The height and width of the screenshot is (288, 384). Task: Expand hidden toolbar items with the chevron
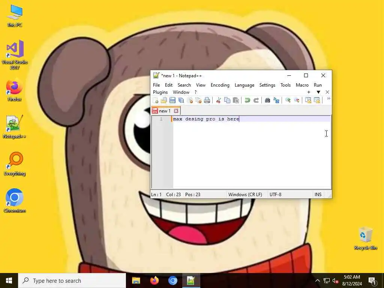point(328,99)
